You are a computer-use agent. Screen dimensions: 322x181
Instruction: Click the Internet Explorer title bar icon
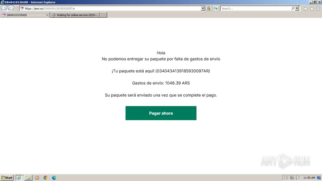pyautogui.click(x=3, y=2)
